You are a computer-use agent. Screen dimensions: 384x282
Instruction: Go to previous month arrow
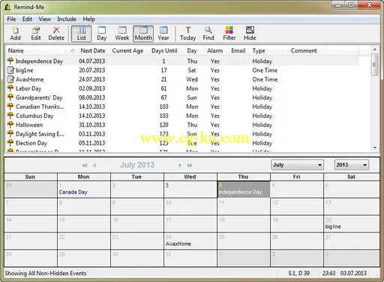pyautogui.click(x=94, y=165)
